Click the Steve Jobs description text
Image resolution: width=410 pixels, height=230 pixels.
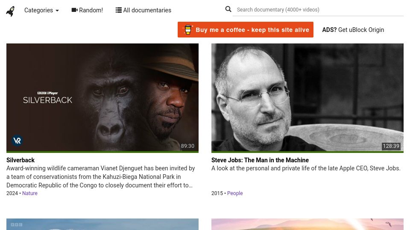(x=306, y=169)
